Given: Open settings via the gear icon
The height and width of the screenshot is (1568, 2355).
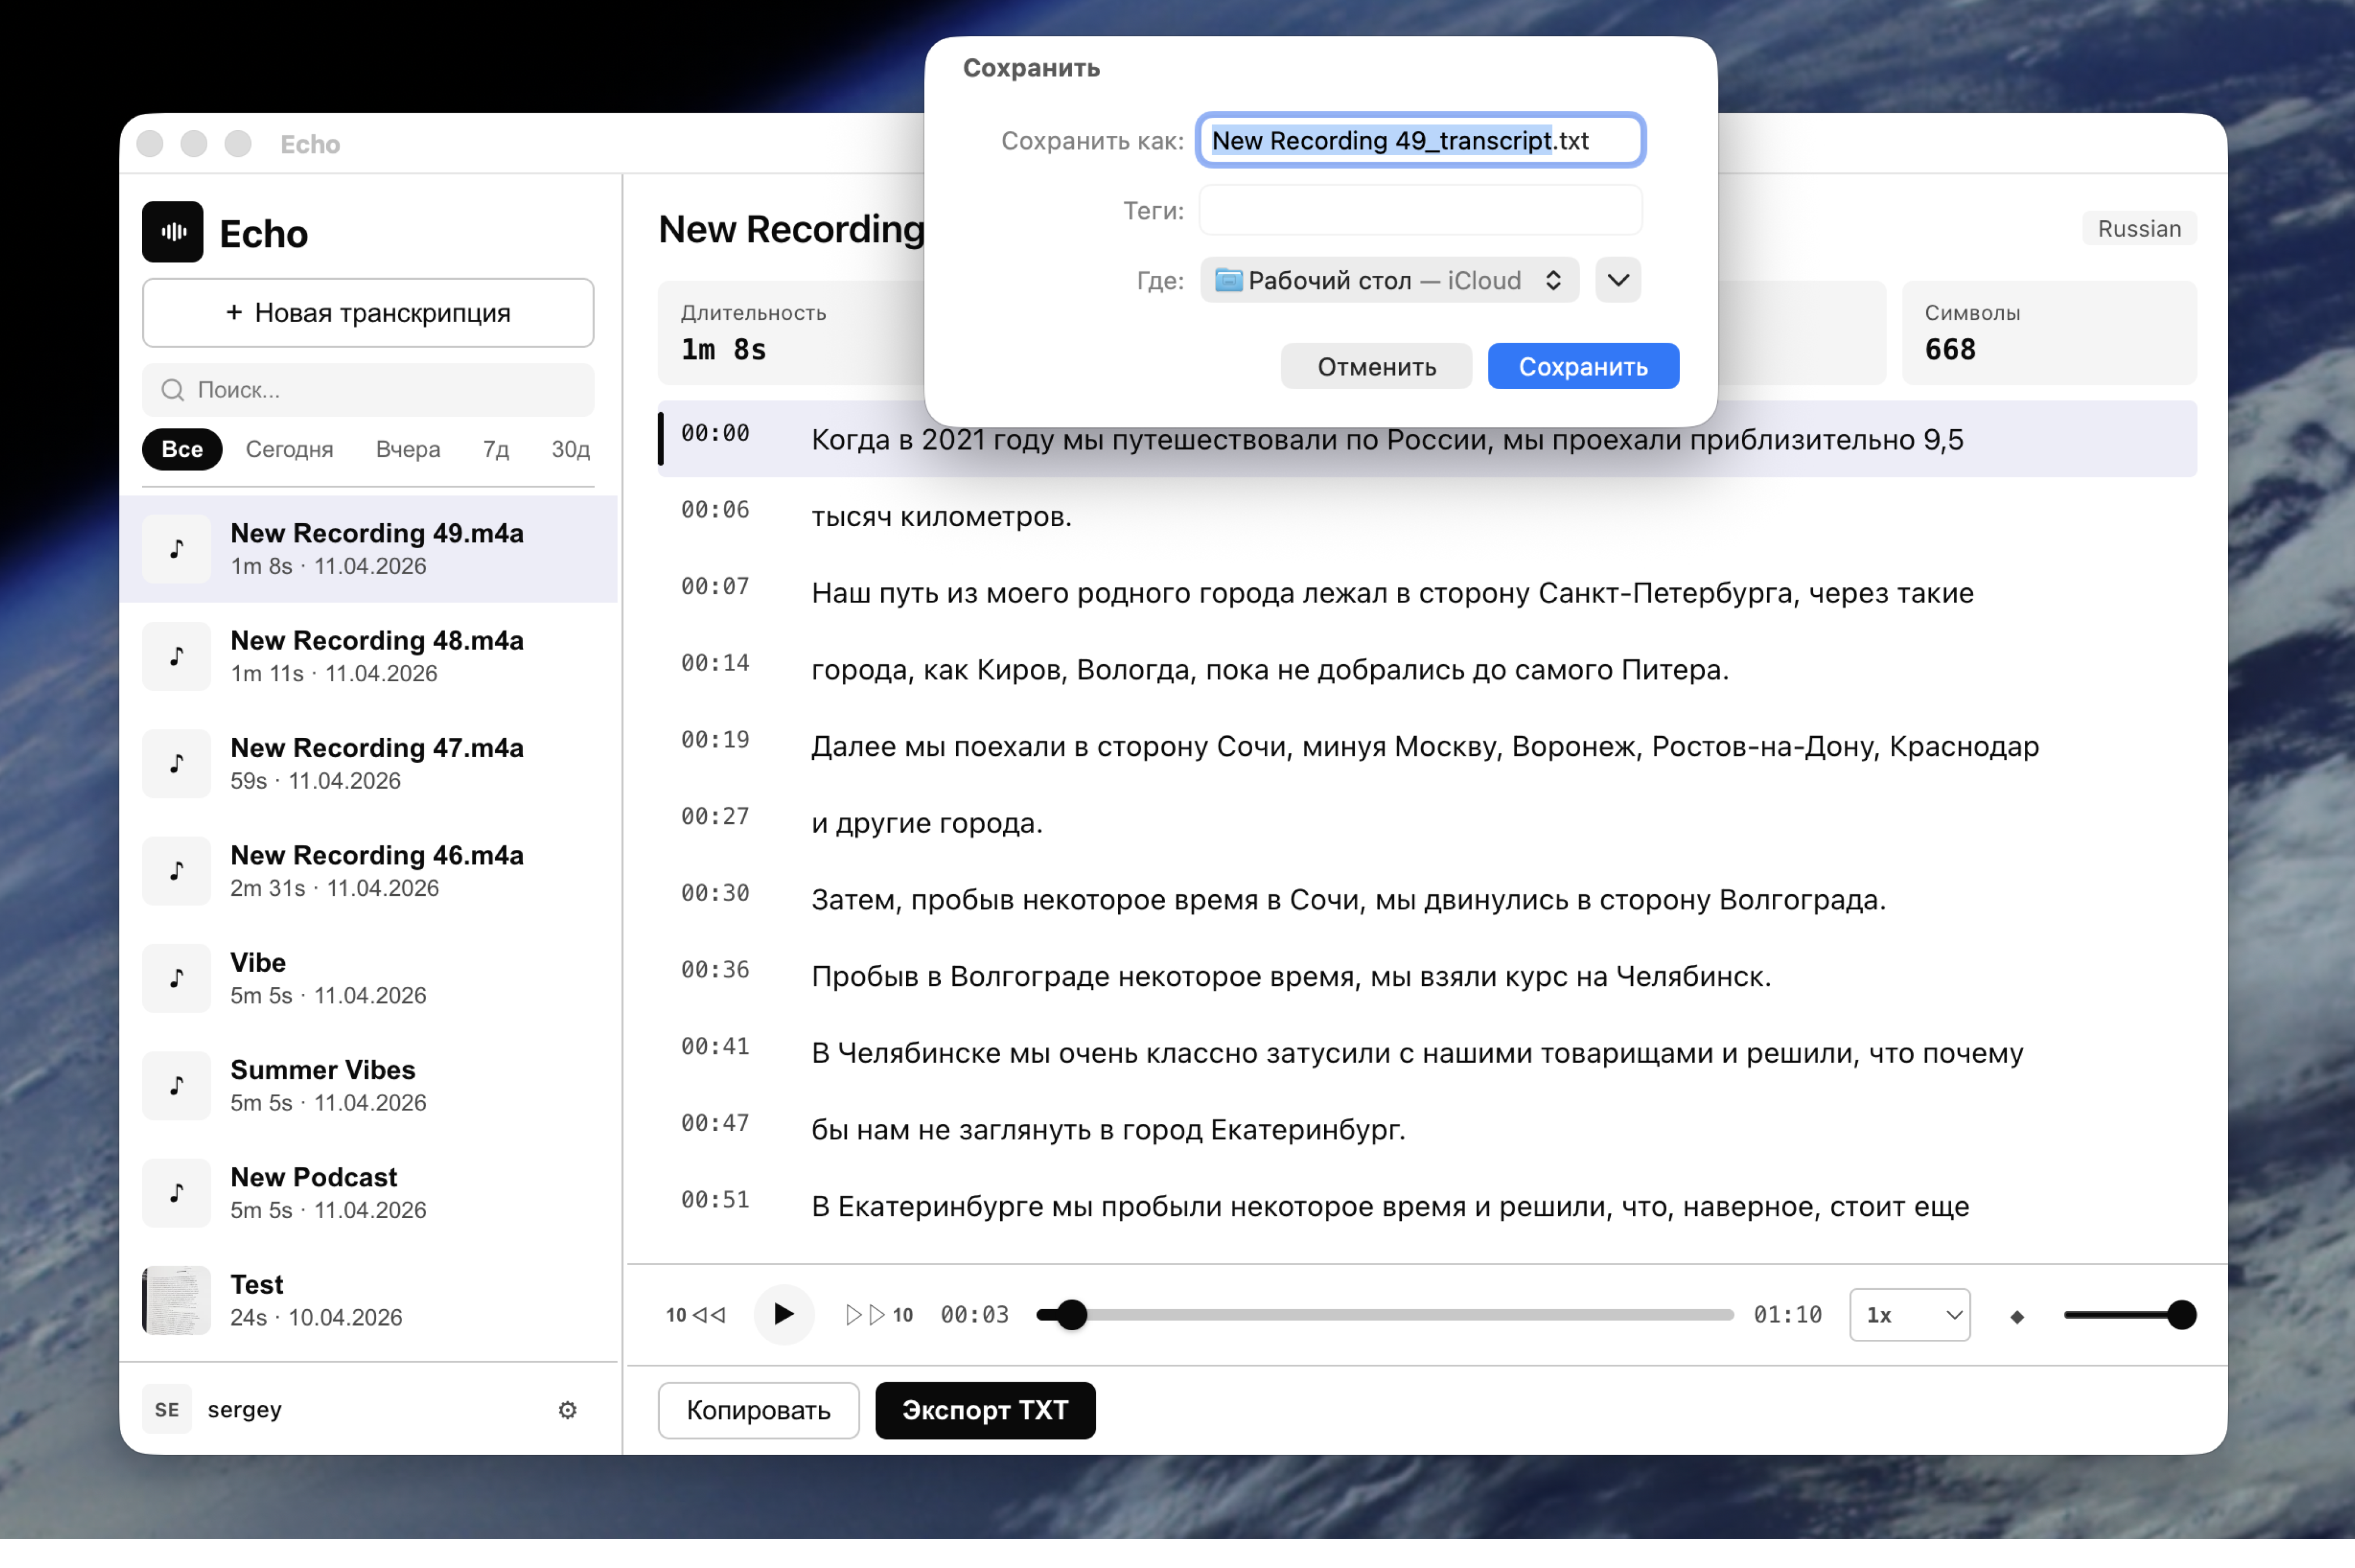Looking at the screenshot, I should coord(567,1410).
